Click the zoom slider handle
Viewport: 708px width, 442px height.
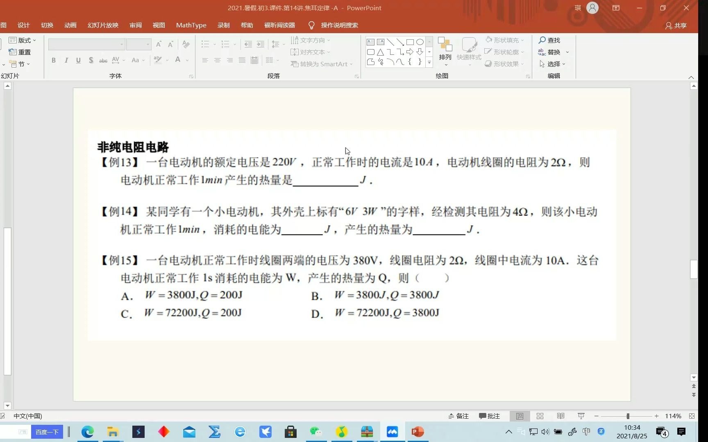point(628,416)
